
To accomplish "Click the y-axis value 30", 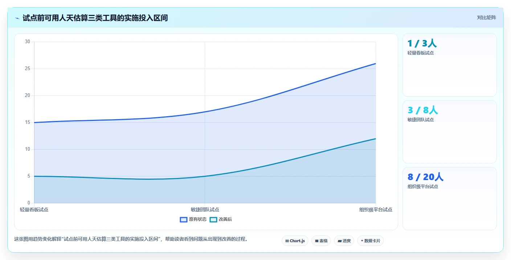I will click(28, 42).
